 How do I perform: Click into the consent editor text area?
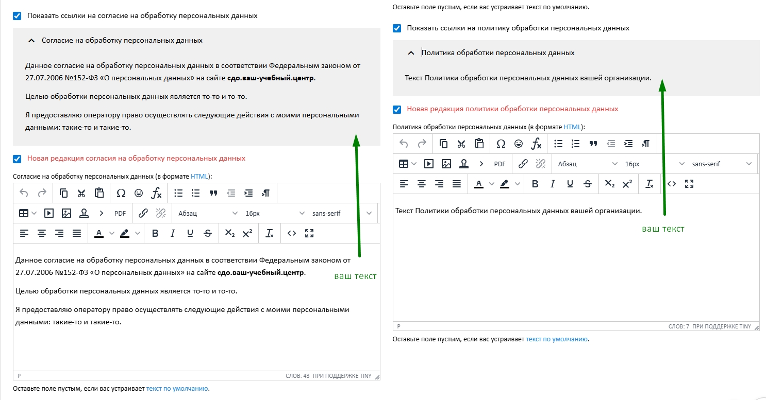pyautogui.click(x=196, y=307)
